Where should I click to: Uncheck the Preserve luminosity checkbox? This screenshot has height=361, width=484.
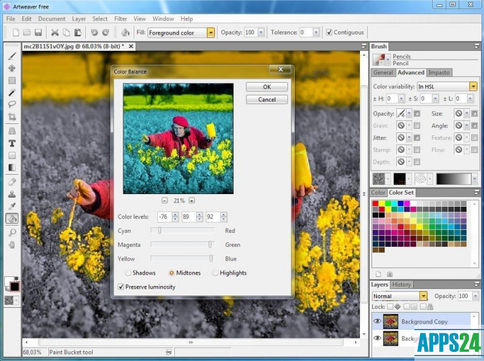coord(121,287)
